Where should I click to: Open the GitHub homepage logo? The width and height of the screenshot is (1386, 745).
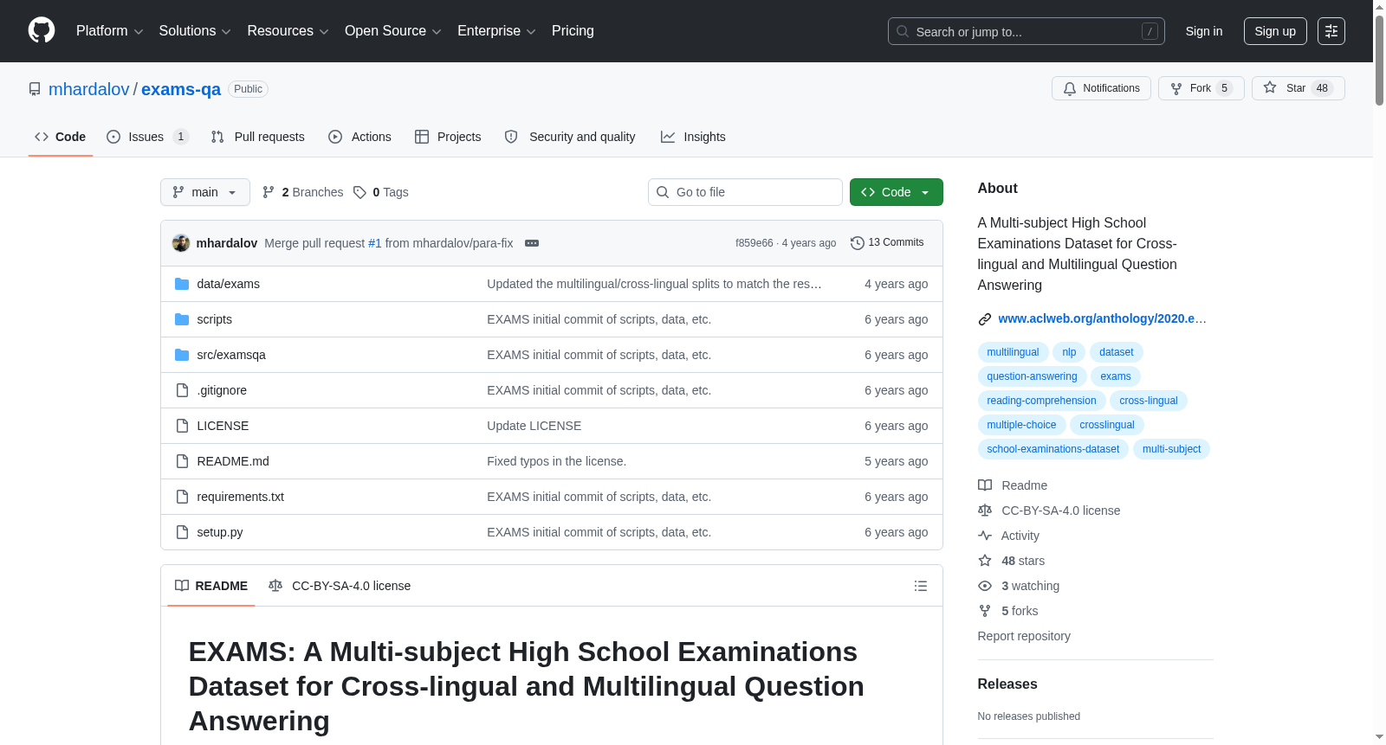click(x=42, y=31)
